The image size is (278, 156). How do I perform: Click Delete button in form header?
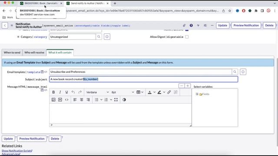[x=269, y=26]
